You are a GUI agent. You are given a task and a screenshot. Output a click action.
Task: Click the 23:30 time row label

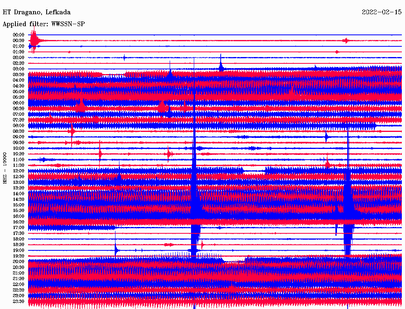click(19, 301)
